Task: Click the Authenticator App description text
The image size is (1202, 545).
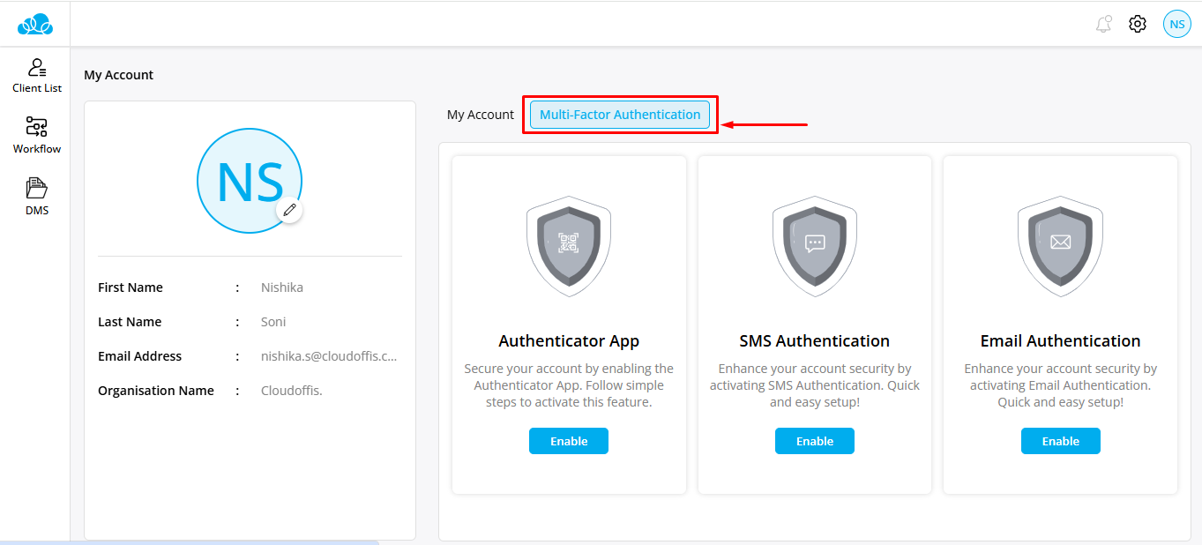Action: (569, 385)
